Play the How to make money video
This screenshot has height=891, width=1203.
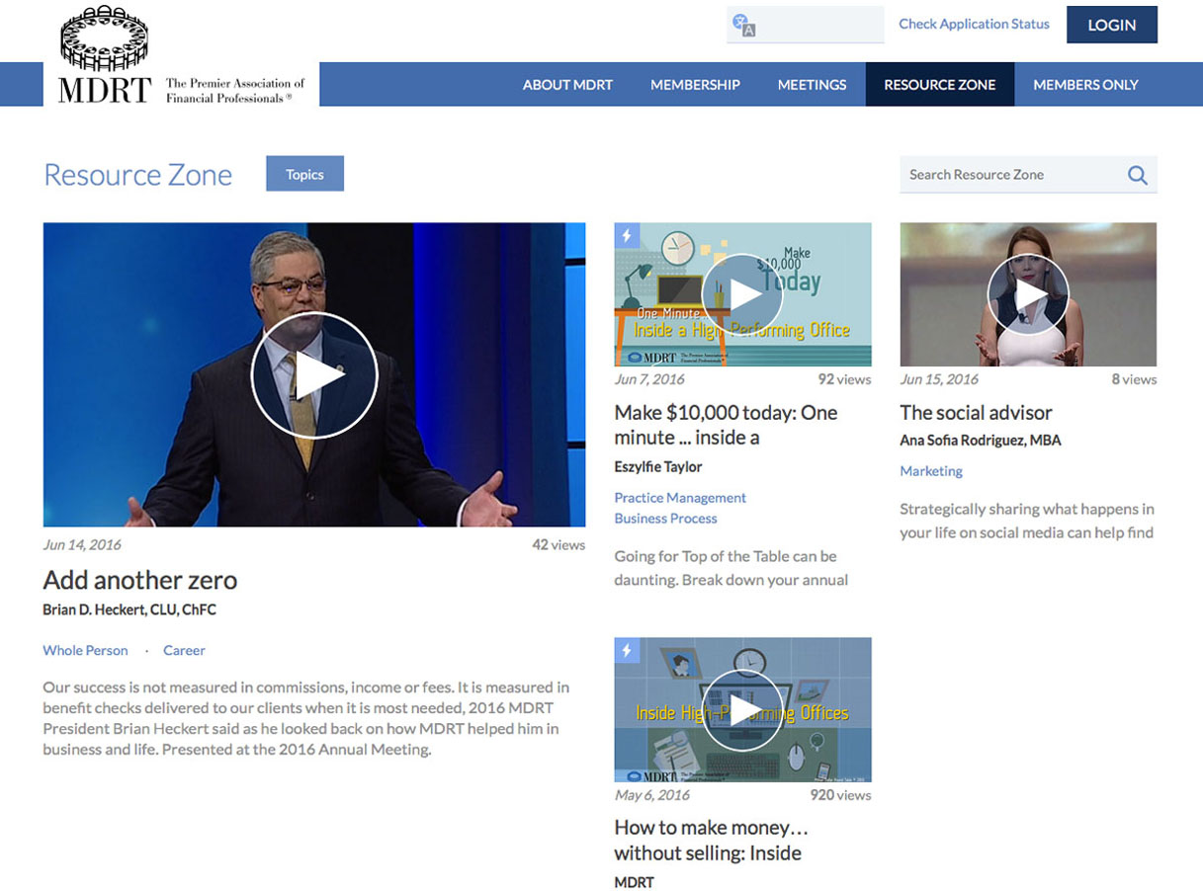click(742, 710)
